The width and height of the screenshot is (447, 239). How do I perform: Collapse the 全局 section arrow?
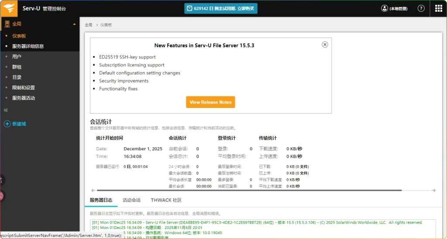click(74, 24)
